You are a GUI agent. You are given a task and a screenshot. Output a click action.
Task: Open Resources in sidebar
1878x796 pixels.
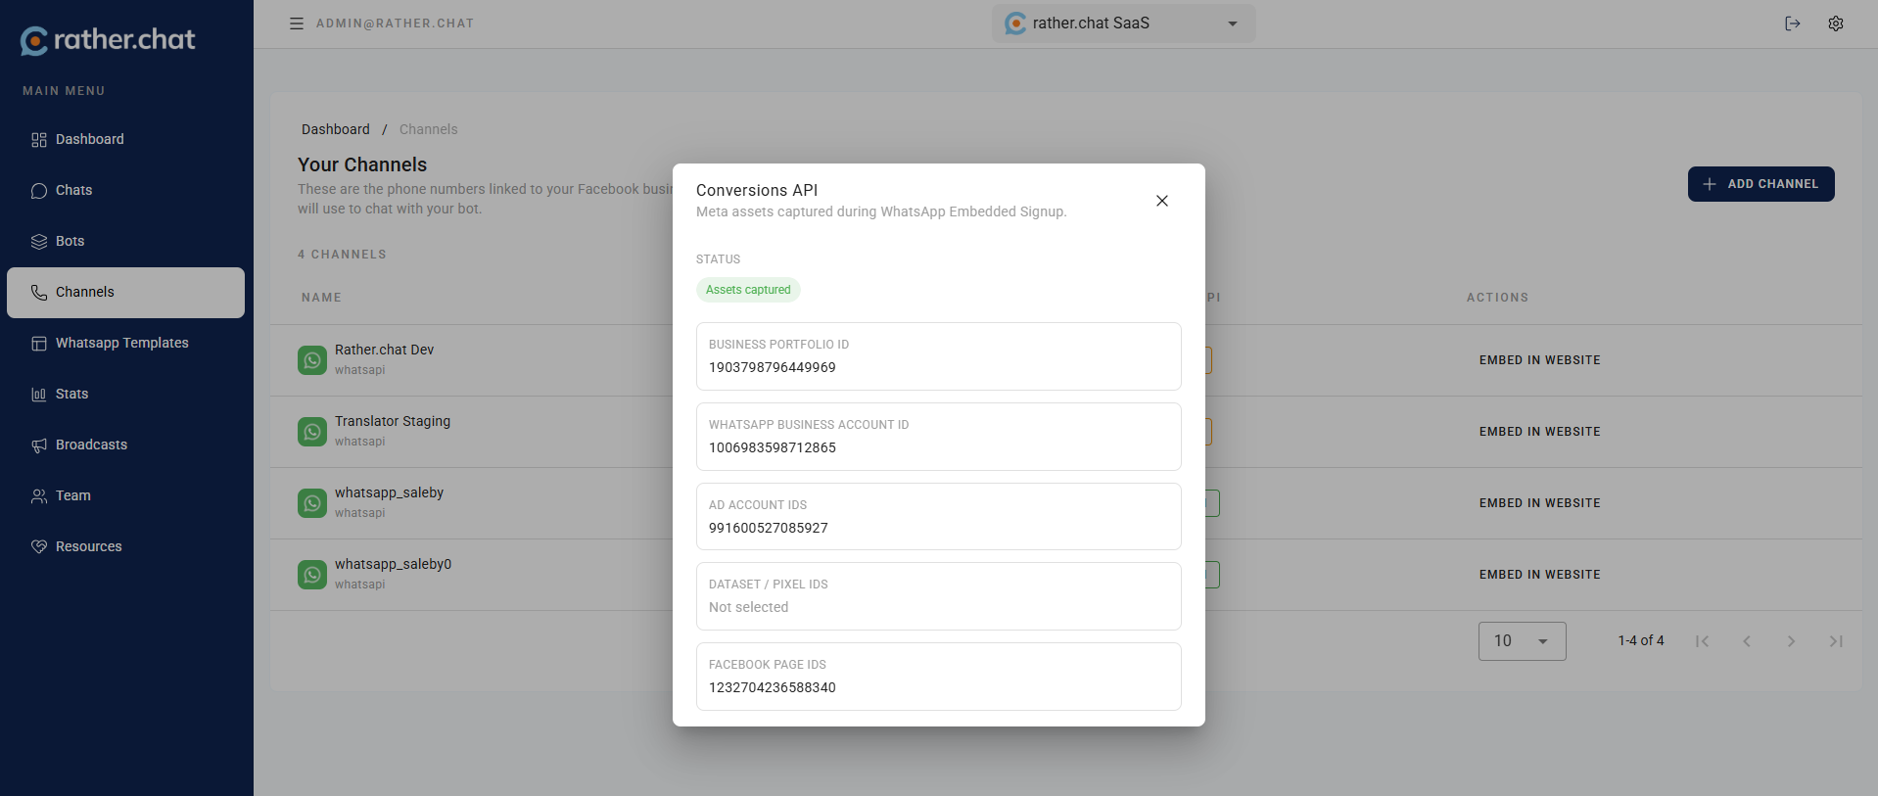point(125,546)
